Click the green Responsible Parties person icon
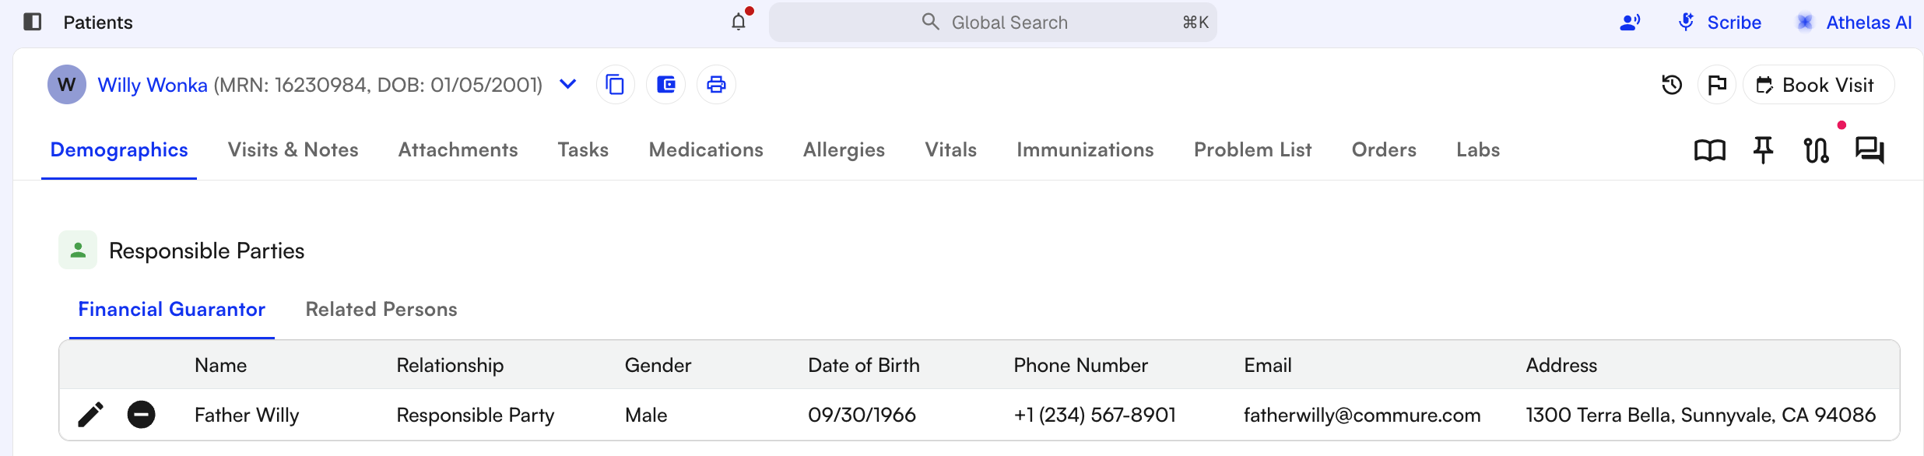 78,250
